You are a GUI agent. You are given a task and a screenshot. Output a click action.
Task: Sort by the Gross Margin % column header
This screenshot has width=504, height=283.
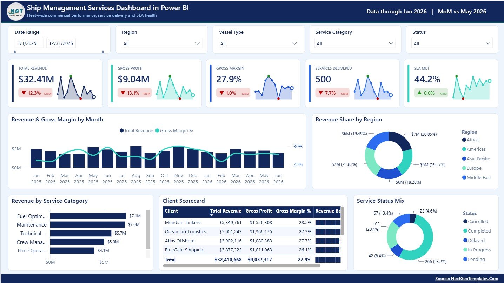click(x=293, y=211)
